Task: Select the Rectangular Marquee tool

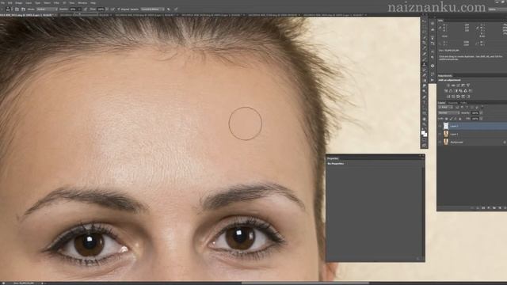Action: (x=425, y=26)
